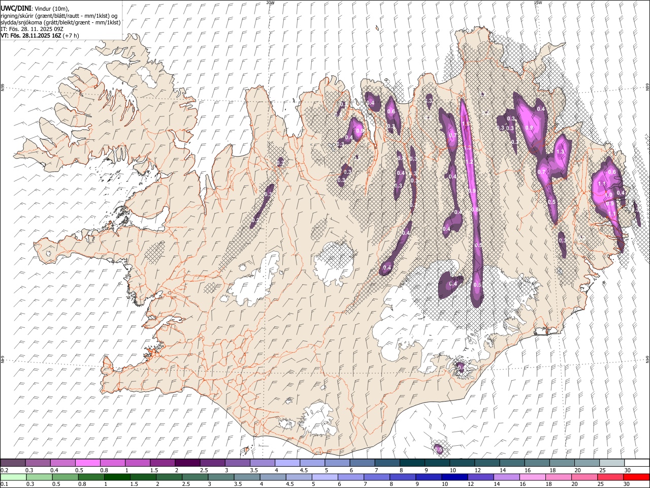The image size is (650, 488).
Task: Click the '1.8' value on the long pink snow band
Action: click(465, 124)
